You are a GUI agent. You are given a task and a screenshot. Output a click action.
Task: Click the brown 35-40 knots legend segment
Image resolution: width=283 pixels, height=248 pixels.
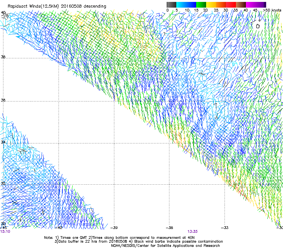(x=241, y=5)
